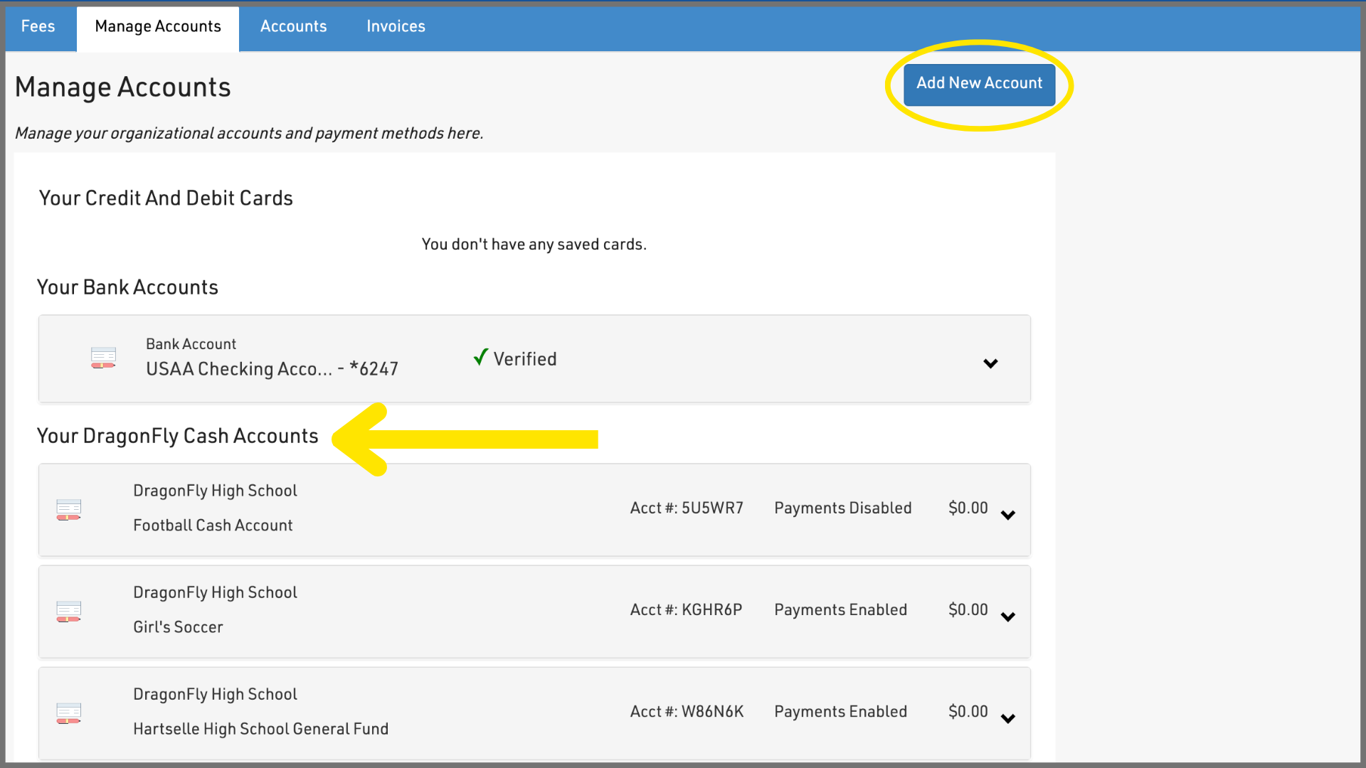The height and width of the screenshot is (768, 1366).
Task: Select the Manage Accounts tab
Action: 158,26
